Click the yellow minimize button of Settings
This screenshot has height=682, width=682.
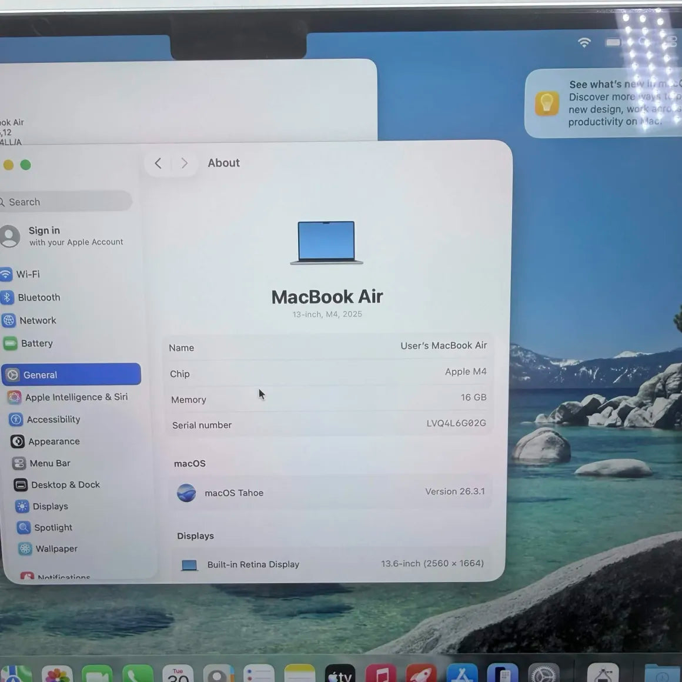tap(8, 165)
